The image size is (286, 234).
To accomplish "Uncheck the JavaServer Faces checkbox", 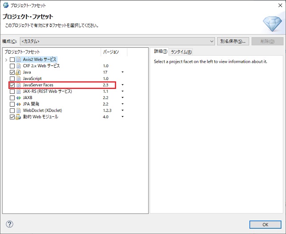I will tap(12, 85).
